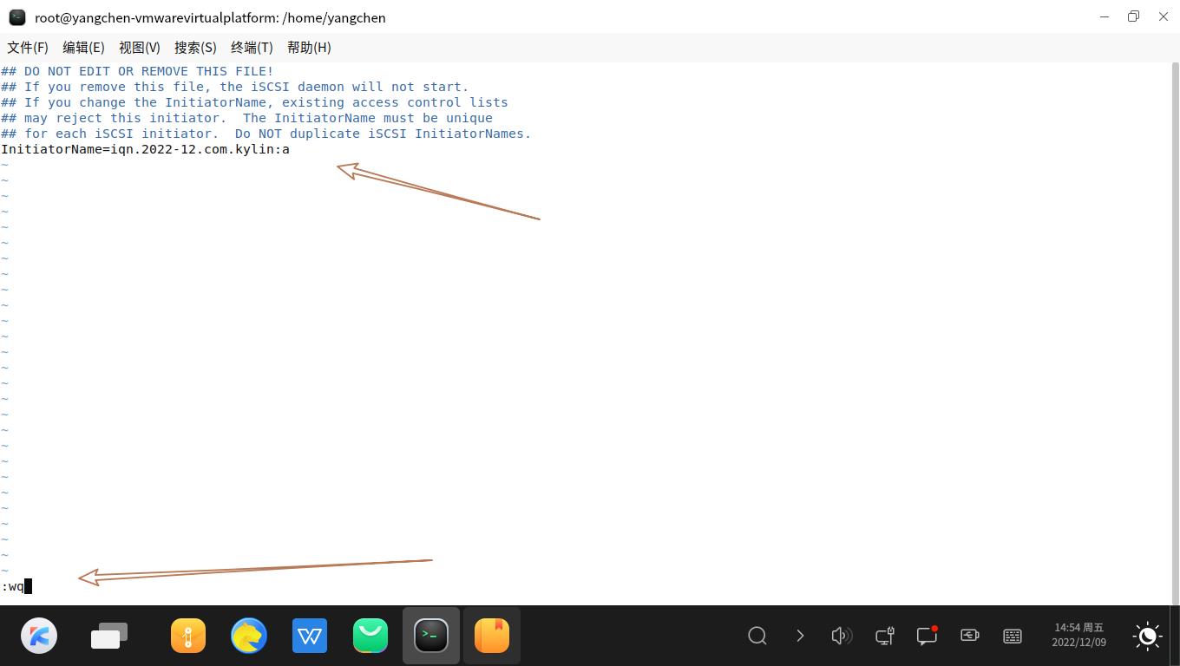Open the green software store icon
The height and width of the screenshot is (666, 1180).
[370, 636]
